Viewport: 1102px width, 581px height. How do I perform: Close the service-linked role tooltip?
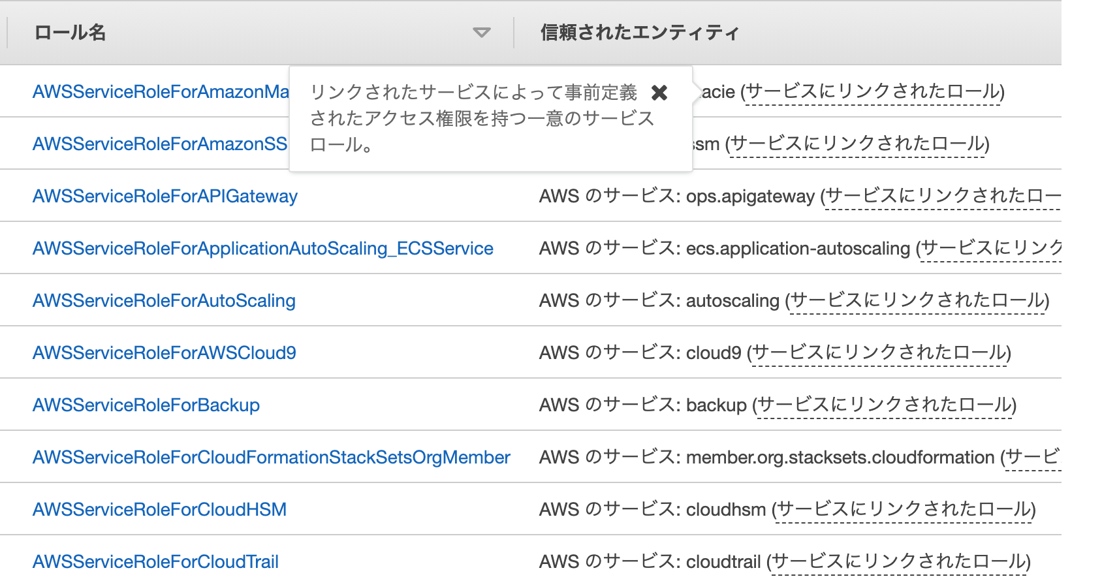[659, 93]
